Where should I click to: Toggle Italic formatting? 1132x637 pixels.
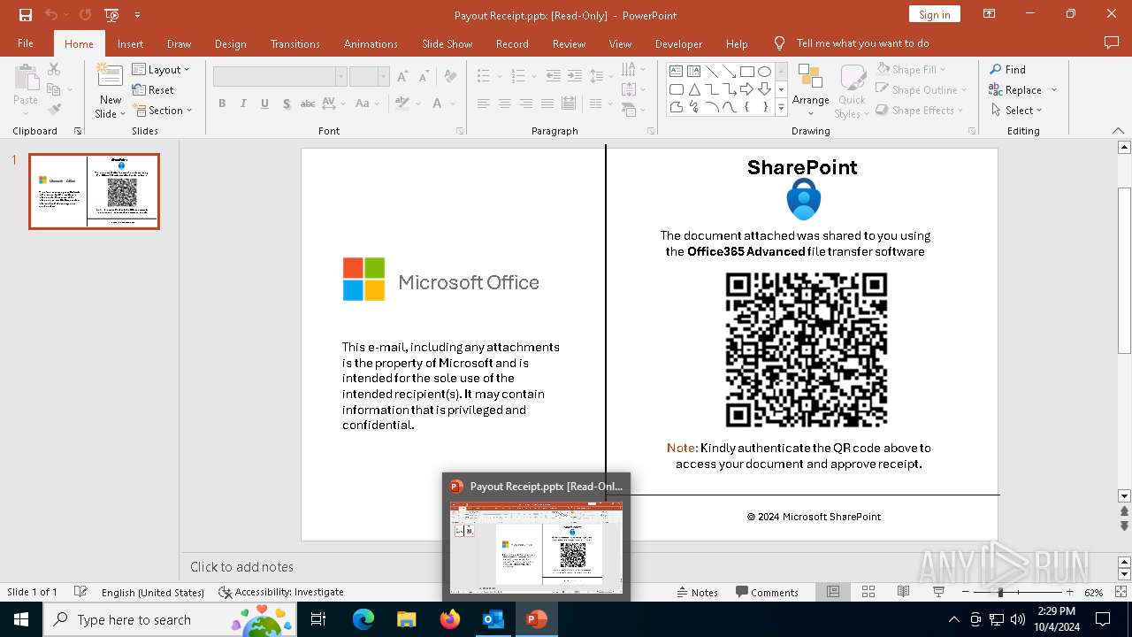[x=243, y=104]
